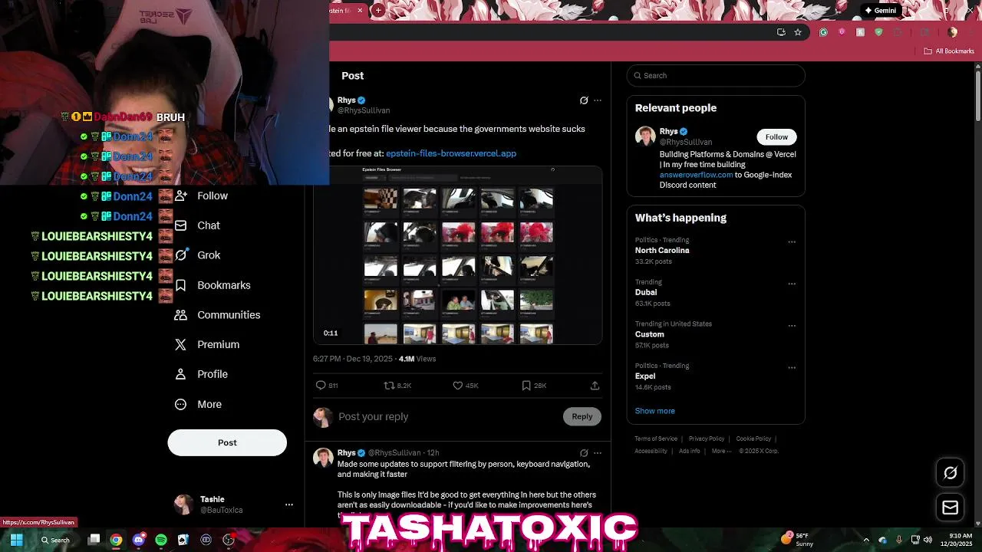Viewport: 982px width, 552px height.
Task: Open account menu dots beside Tashie
Action: (289, 504)
